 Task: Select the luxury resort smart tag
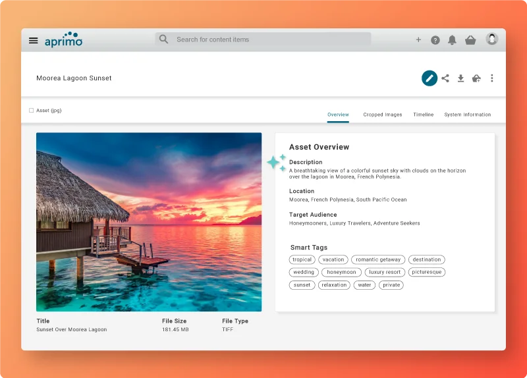[385, 272]
